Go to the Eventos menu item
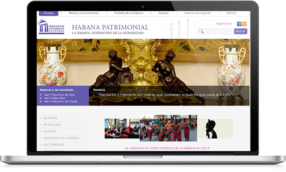The image size is (286, 172). (164, 13)
